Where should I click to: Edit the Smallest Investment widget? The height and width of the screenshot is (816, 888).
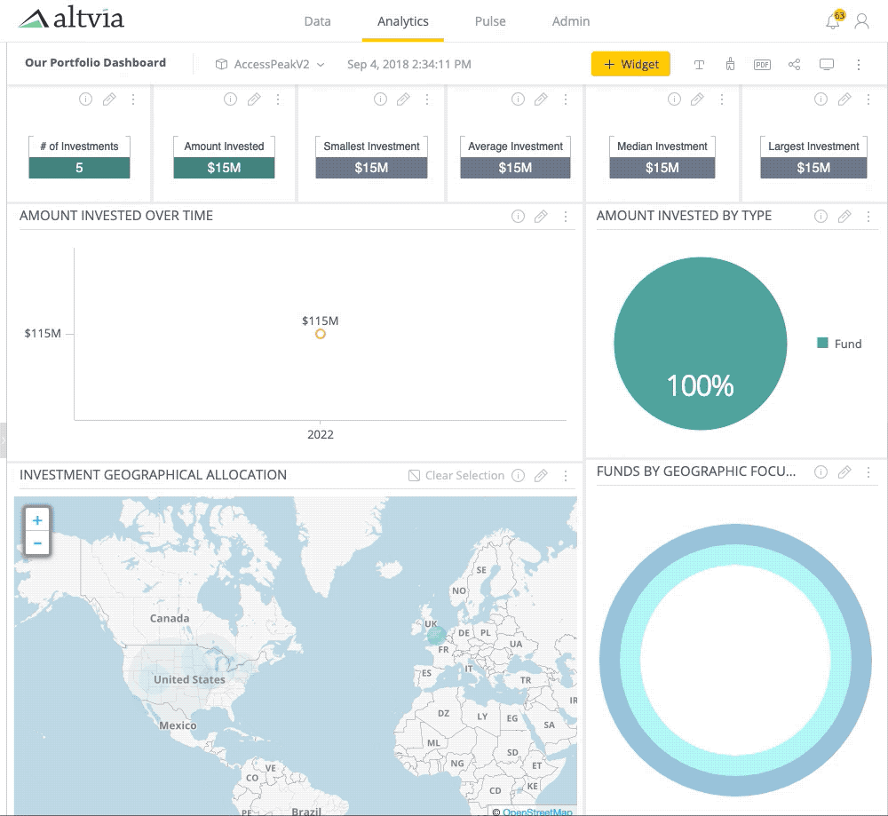[403, 99]
